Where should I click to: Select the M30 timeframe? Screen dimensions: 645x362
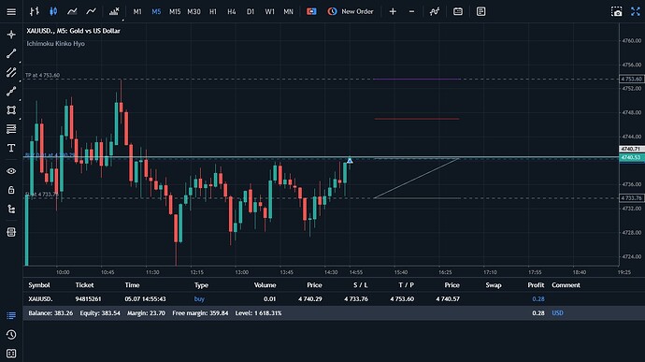193,11
